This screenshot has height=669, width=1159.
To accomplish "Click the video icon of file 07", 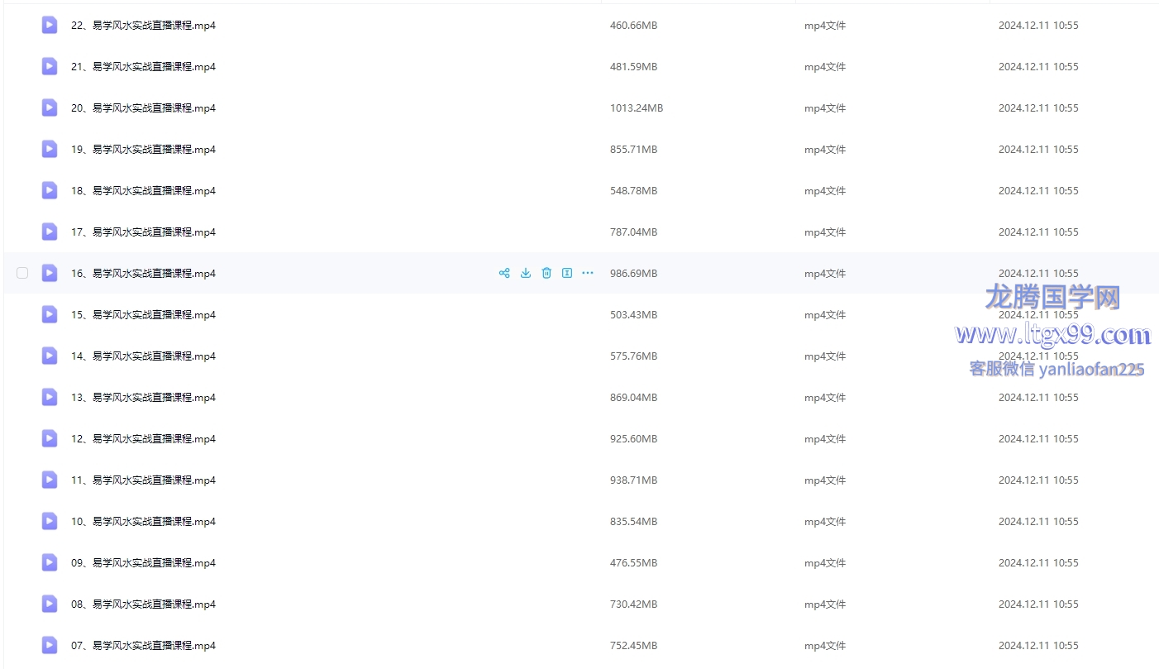I will pyautogui.click(x=50, y=645).
